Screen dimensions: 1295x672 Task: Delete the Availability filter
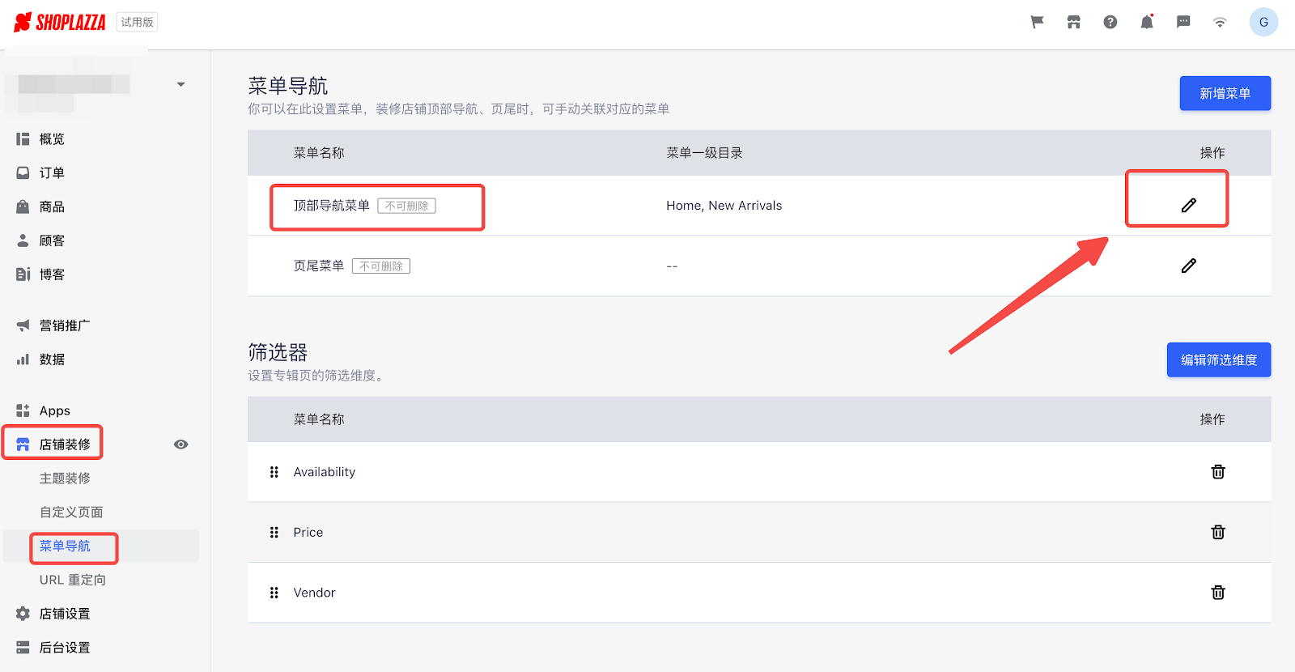tap(1217, 472)
